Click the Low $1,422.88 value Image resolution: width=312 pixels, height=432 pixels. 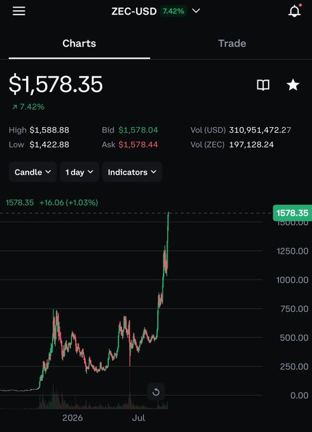coord(50,145)
